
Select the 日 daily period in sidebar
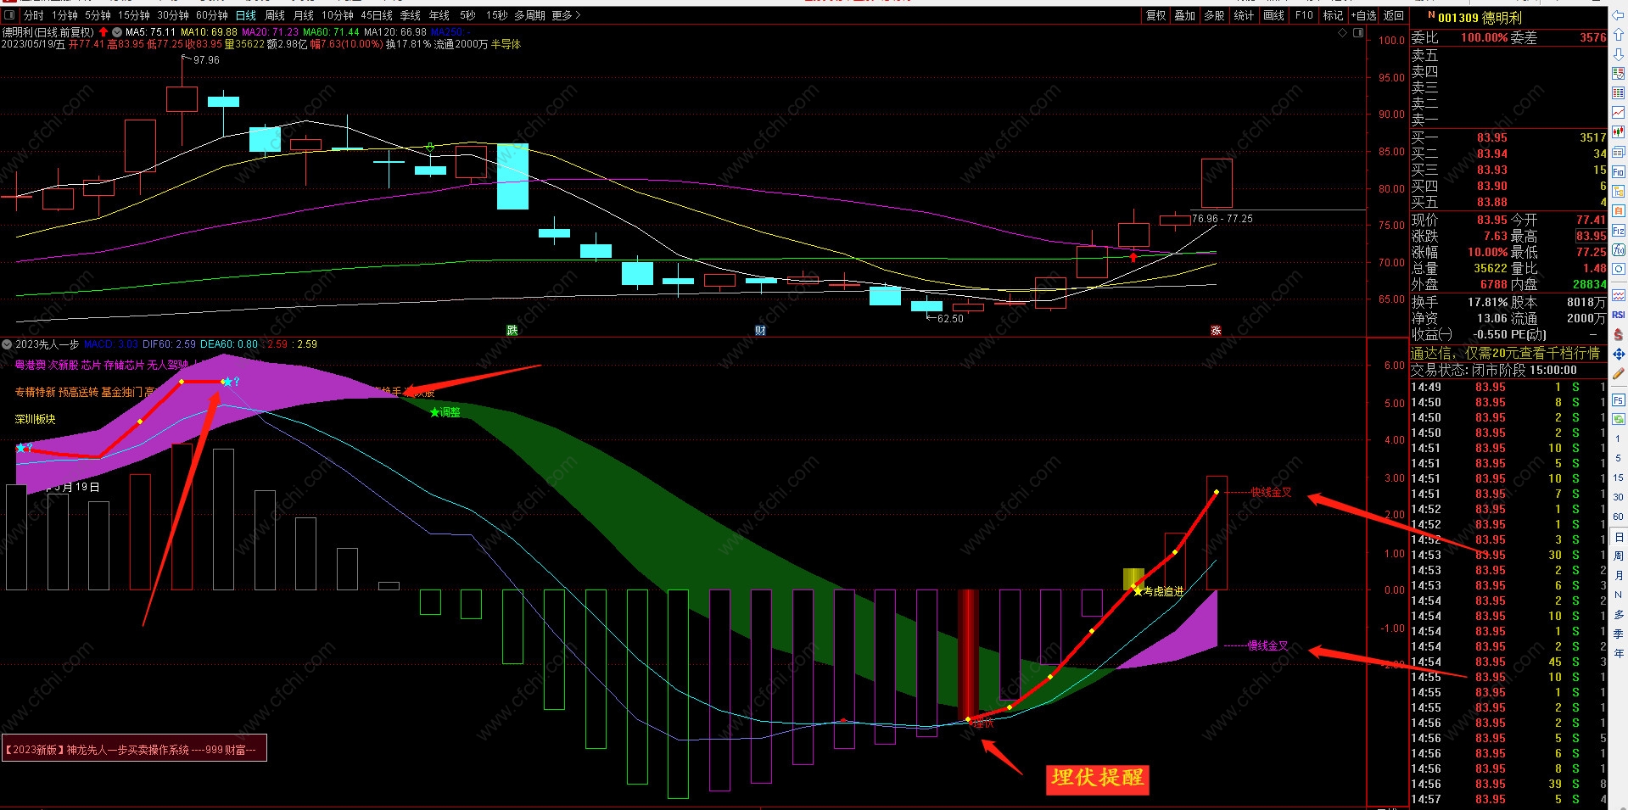[x=1618, y=537]
